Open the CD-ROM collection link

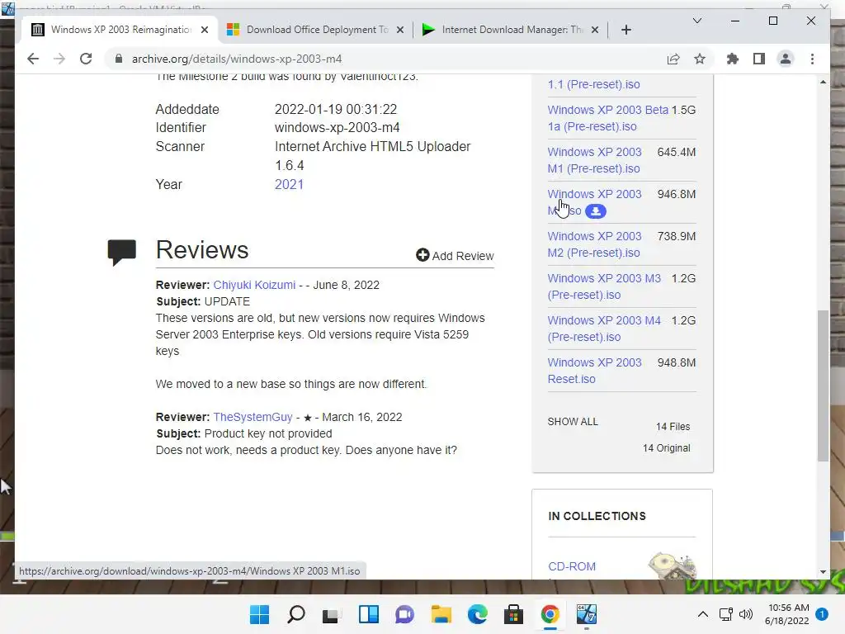pyautogui.click(x=572, y=566)
